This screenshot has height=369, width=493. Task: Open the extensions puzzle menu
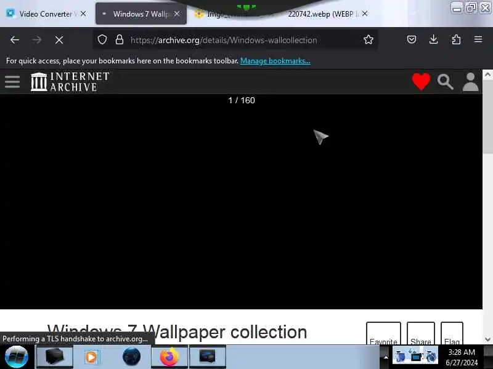tap(456, 39)
